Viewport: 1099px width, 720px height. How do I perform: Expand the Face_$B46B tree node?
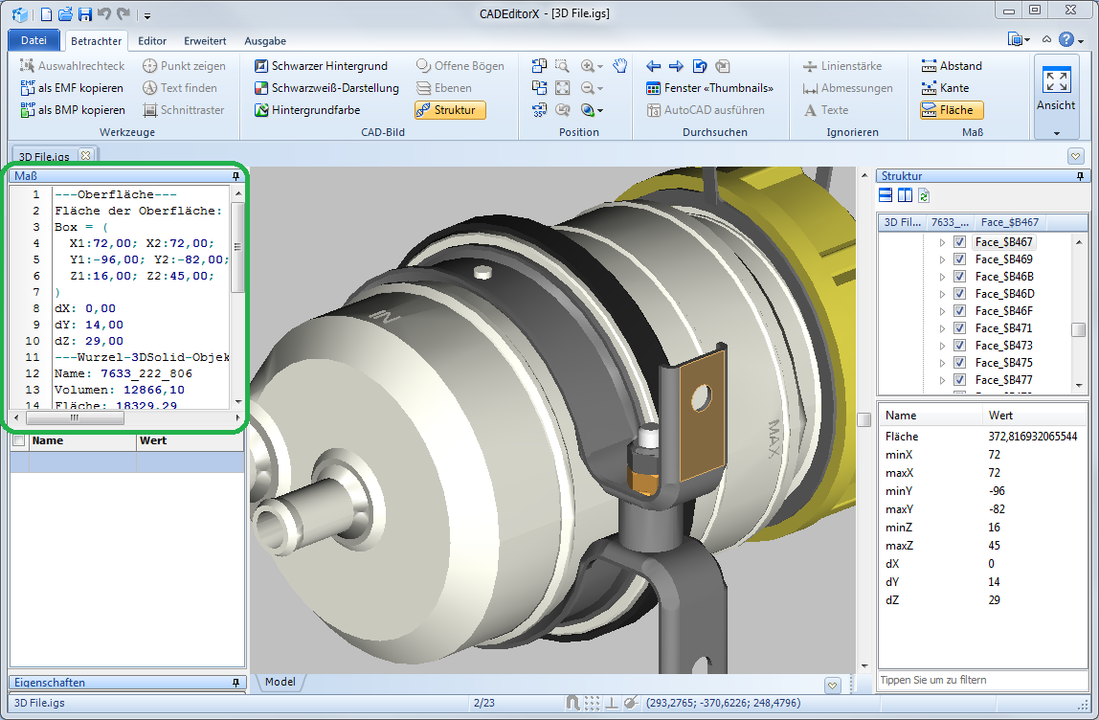click(x=942, y=277)
